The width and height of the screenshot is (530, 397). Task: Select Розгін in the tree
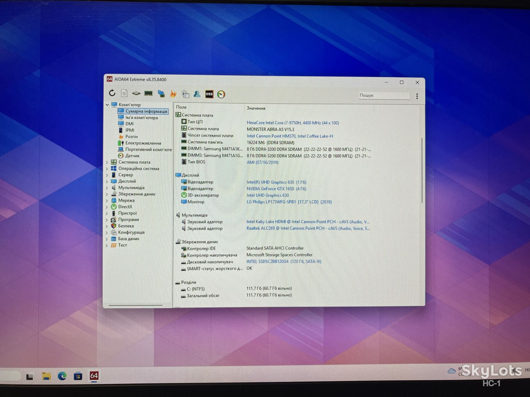pos(132,136)
